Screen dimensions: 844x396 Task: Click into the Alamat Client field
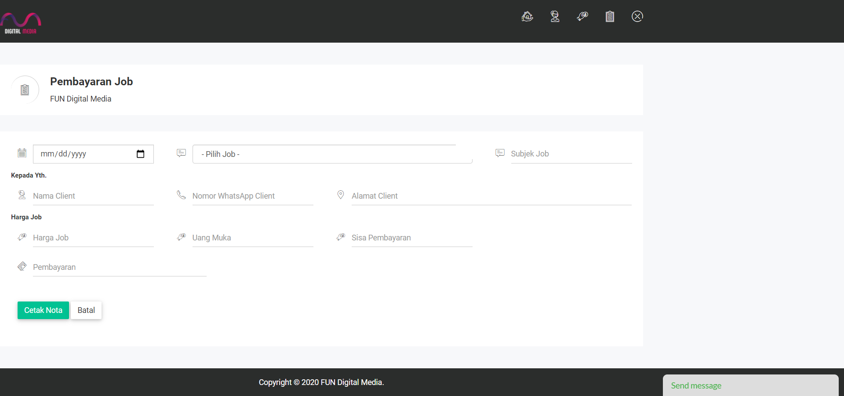tap(491, 196)
